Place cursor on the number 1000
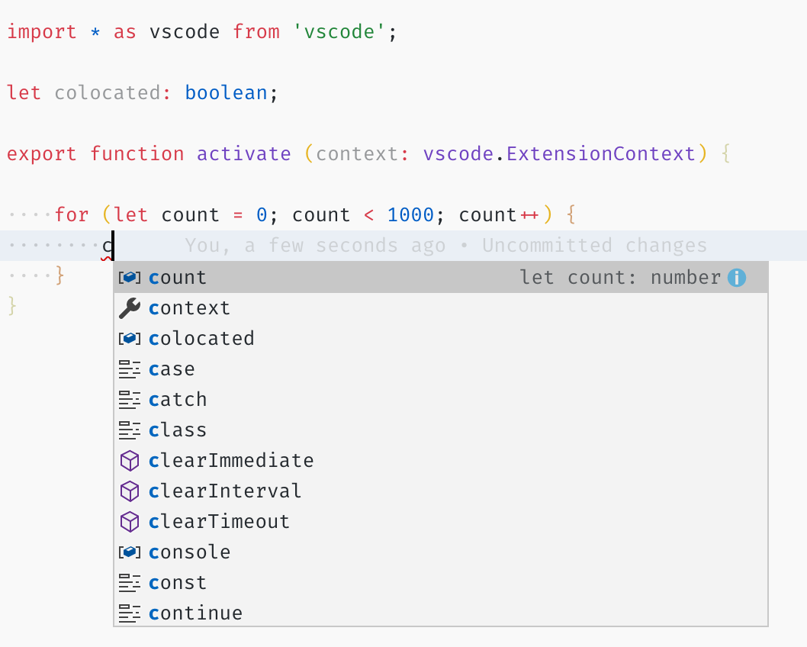Viewport: 807px width, 647px height. pyautogui.click(x=410, y=215)
